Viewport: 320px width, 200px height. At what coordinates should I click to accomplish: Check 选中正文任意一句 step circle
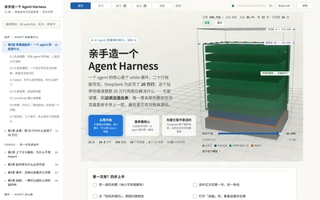195,185
